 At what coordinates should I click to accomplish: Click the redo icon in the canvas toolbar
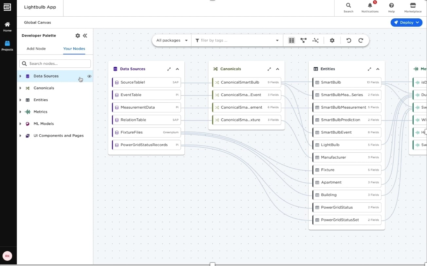click(361, 40)
